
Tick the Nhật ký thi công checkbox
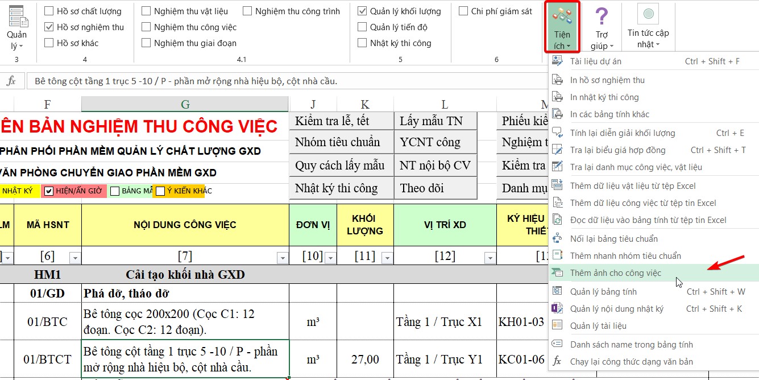coord(362,43)
